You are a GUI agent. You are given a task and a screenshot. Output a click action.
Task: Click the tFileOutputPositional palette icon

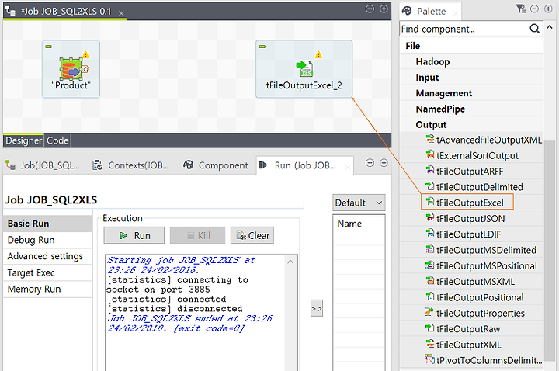[x=430, y=296]
